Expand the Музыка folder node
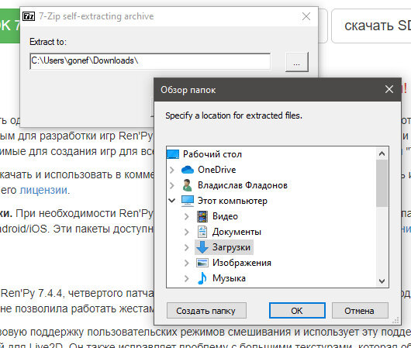This screenshot has height=348, width=411. pos(187,278)
